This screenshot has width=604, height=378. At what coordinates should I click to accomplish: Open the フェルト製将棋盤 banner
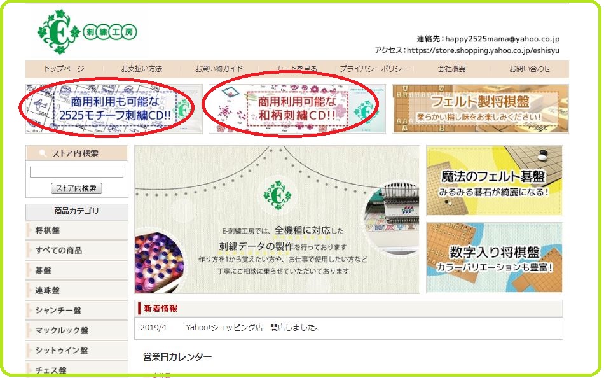tap(480, 109)
